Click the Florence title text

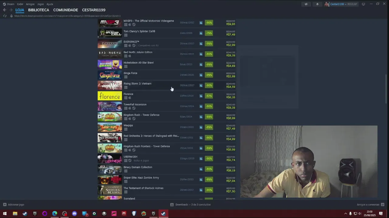pyautogui.click(x=128, y=94)
